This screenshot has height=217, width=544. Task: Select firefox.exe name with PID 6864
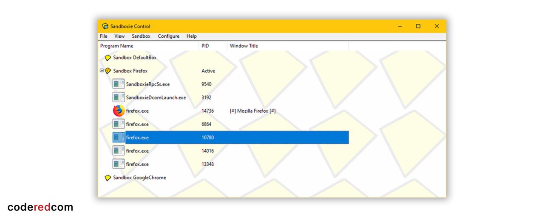tap(137, 124)
